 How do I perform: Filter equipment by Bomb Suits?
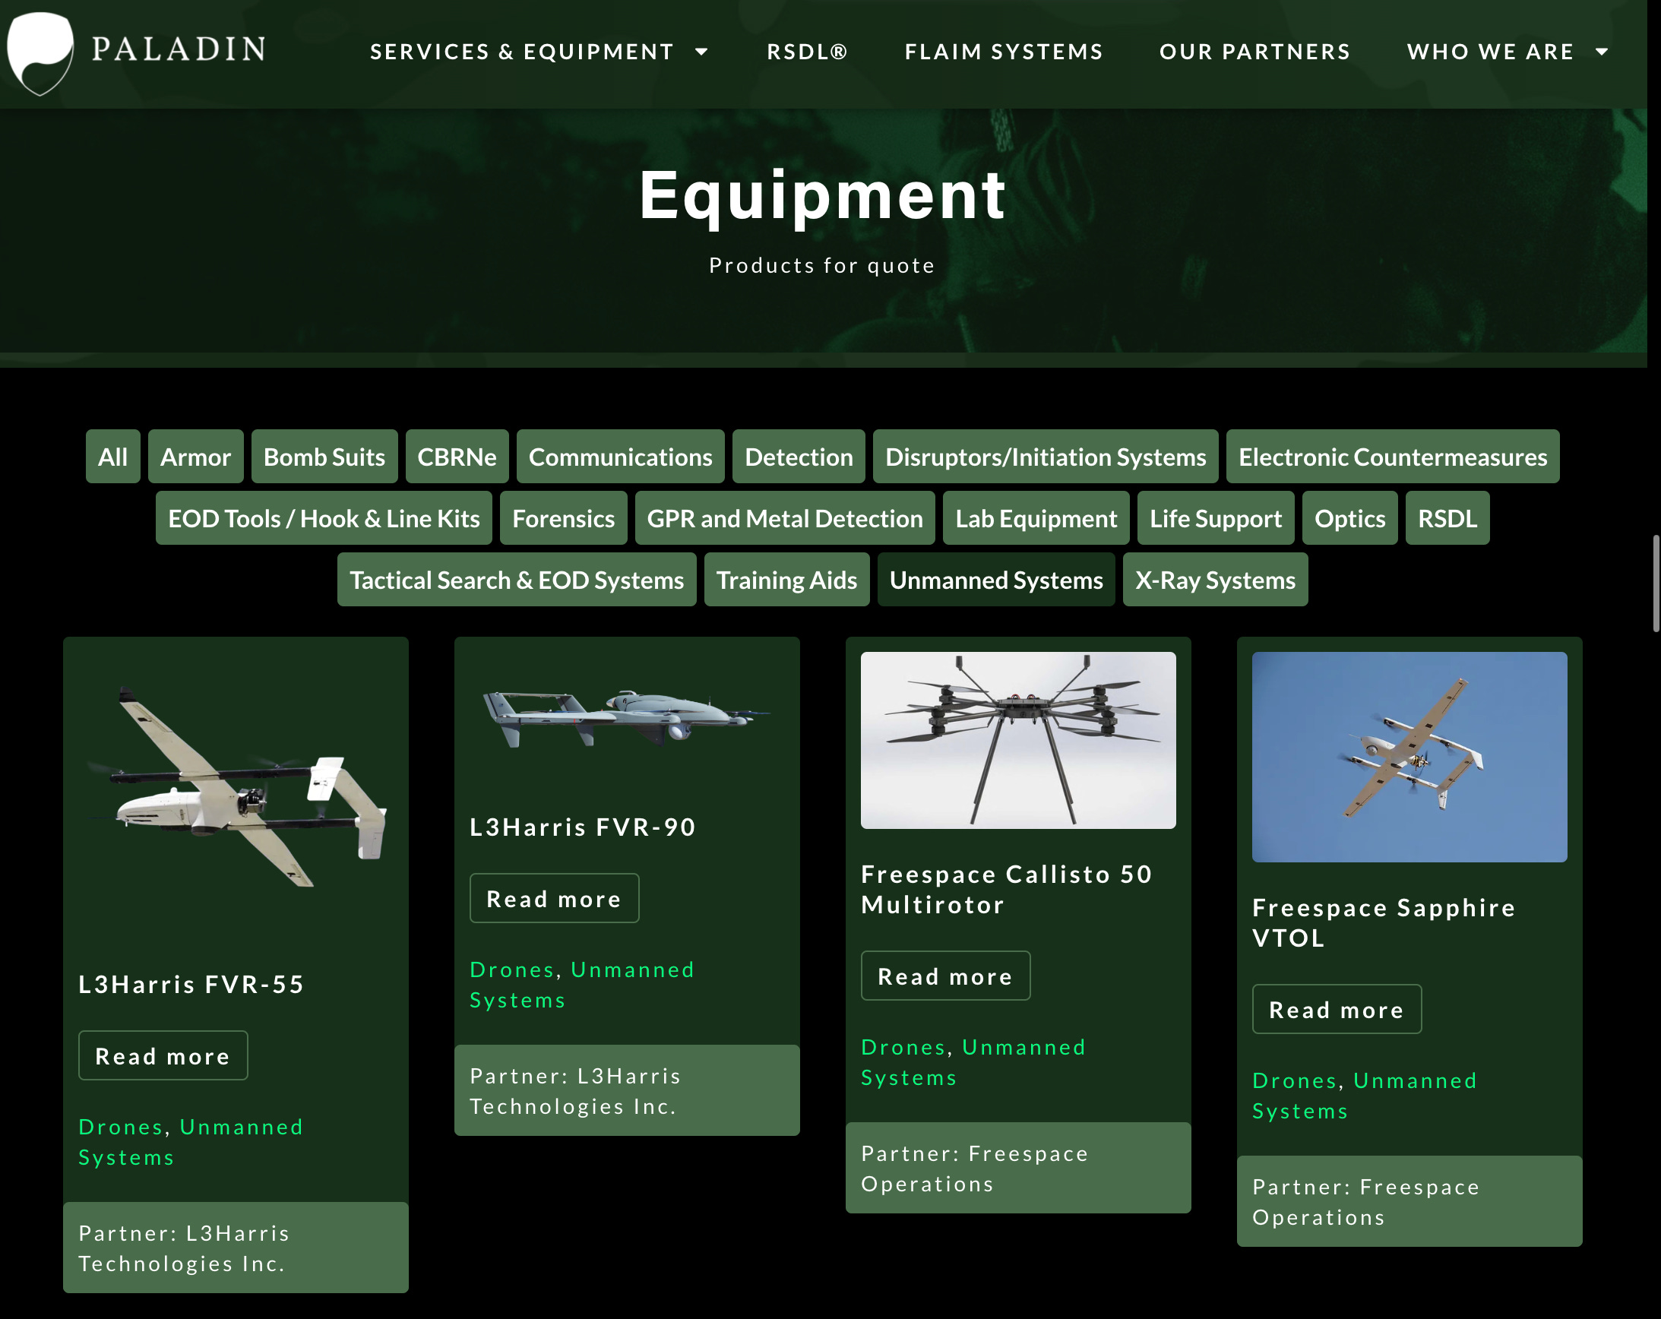pyautogui.click(x=324, y=457)
